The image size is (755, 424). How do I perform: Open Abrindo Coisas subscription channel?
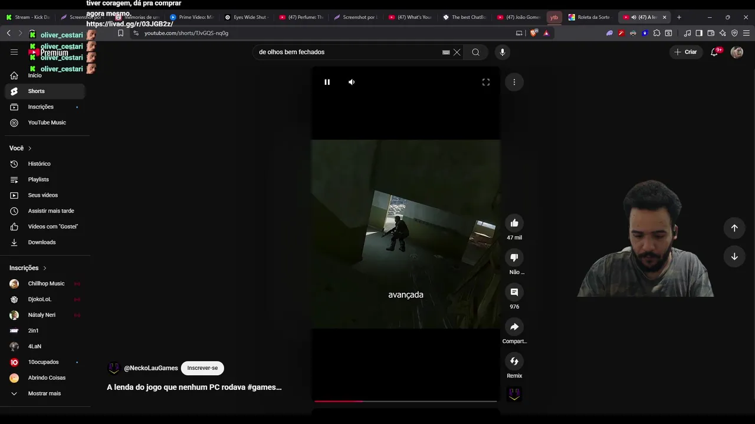45,378
